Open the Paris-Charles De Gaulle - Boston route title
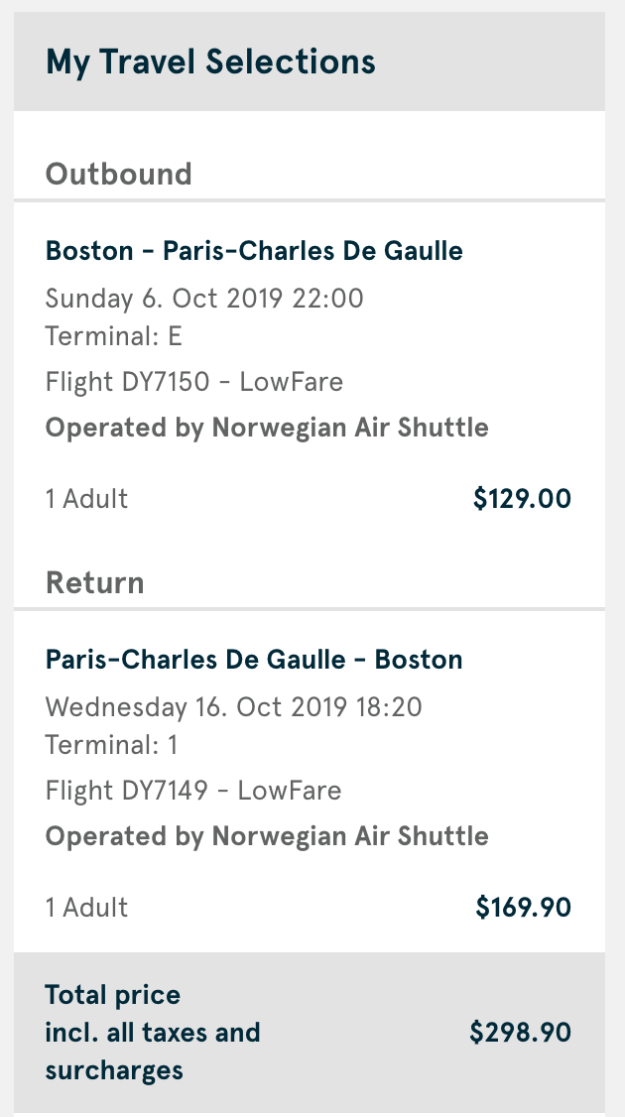The height and width of the screenshot is (1117, 625). [254, 660]
